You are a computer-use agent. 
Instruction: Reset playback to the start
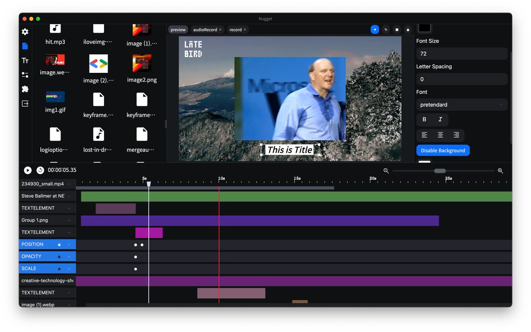click(40, 170)
